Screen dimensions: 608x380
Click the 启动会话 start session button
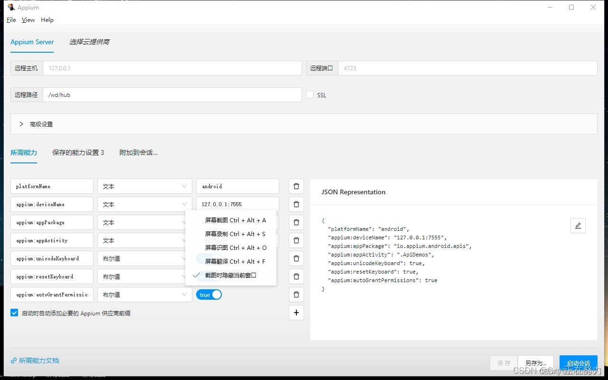pyautogui.click(x=579, y=363)
